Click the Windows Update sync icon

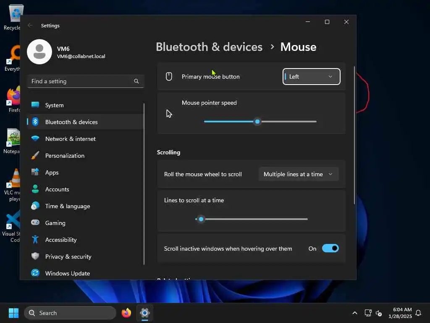coord(35,273)
